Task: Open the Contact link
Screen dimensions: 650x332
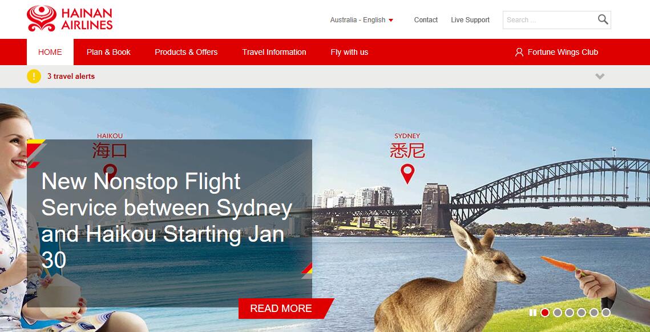Action: 426,20
